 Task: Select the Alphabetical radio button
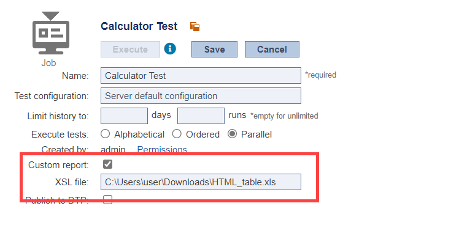[106, 134]
